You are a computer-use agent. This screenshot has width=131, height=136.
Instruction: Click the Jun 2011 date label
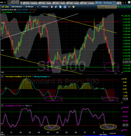pyautogui.click(x=103, y=134)
